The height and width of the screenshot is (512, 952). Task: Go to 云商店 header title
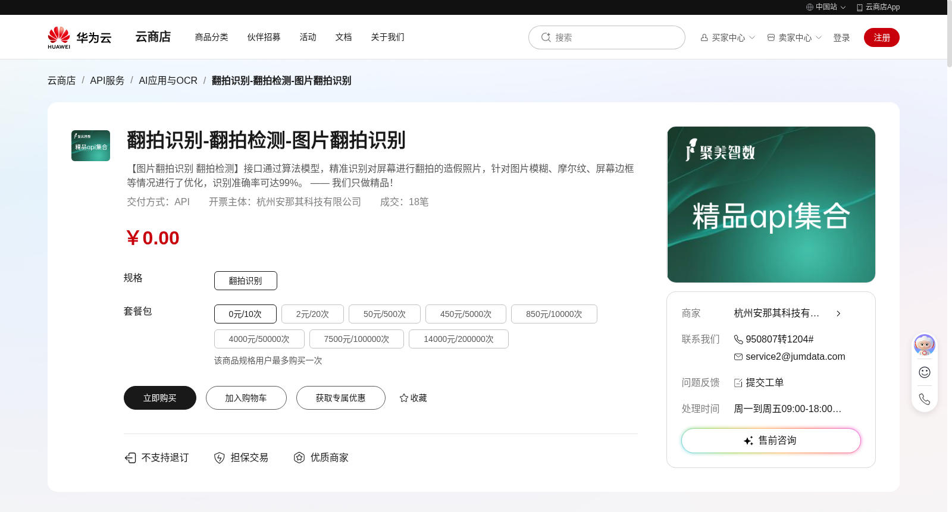tap(153, 37)
